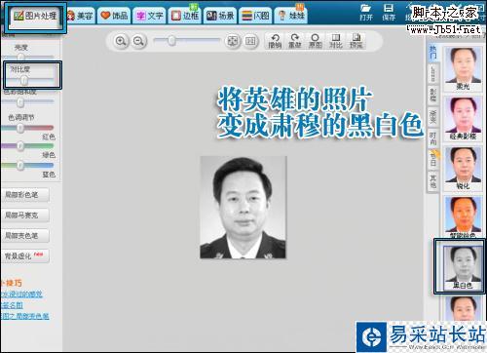487x353 pixels.
Task: Click the zoom out magnifier icon
Action: tap(138, 41)
